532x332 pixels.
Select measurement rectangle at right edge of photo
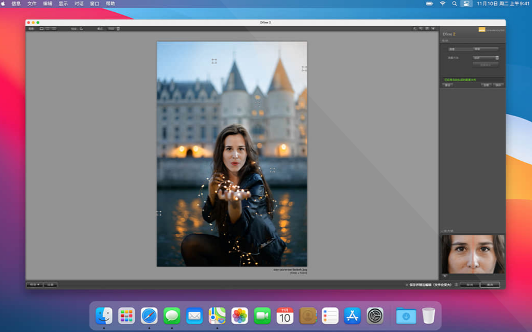tap(304, 69)
